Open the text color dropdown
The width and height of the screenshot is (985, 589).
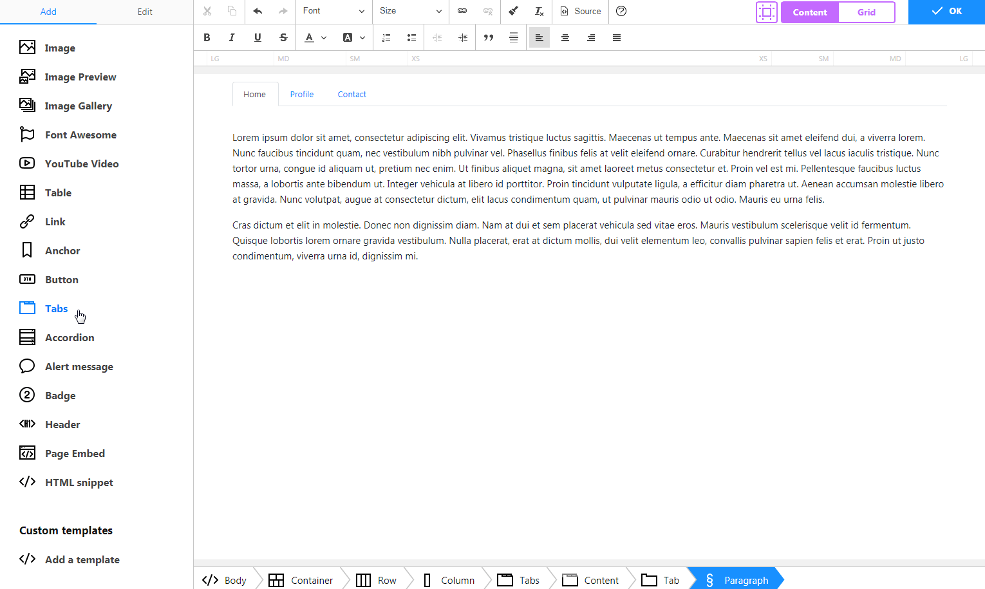[x=315, y=37]
